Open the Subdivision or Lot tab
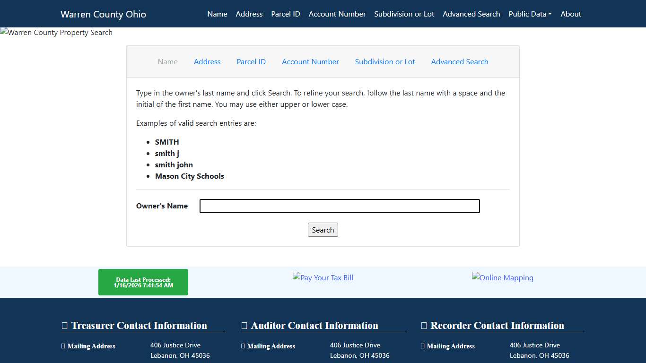The image size is (646, 363). [x=384, y=61]
